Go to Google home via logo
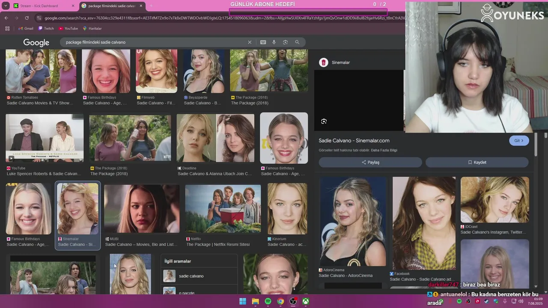Image resolution: width=548 pixels, height=308 pixels. coord(36,42)
